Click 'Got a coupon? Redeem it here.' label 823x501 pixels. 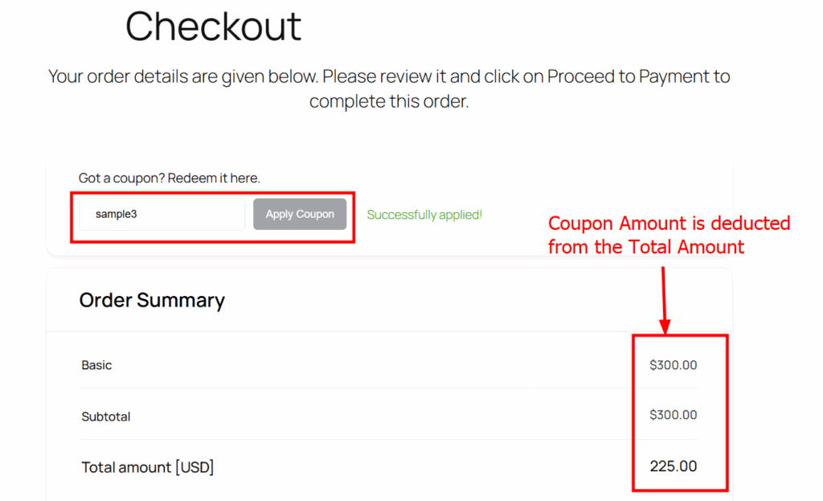point(169,178)
